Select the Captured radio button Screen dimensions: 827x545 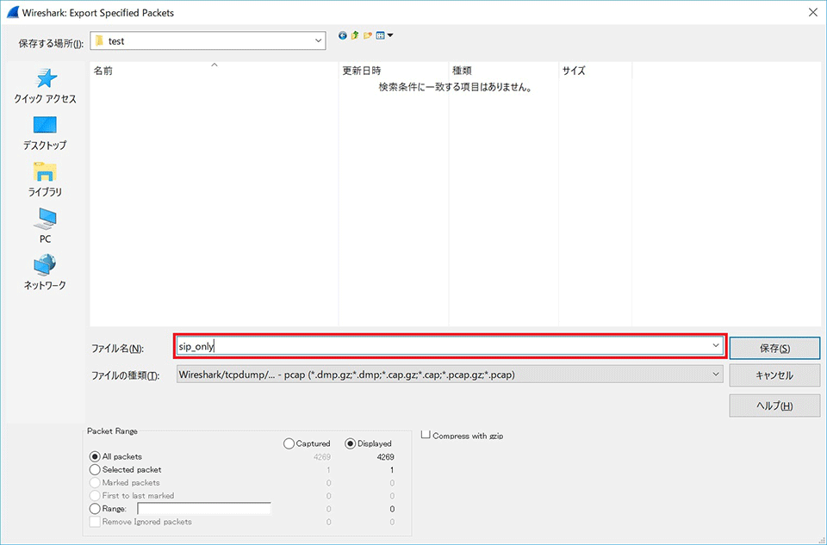coord(289,443)
